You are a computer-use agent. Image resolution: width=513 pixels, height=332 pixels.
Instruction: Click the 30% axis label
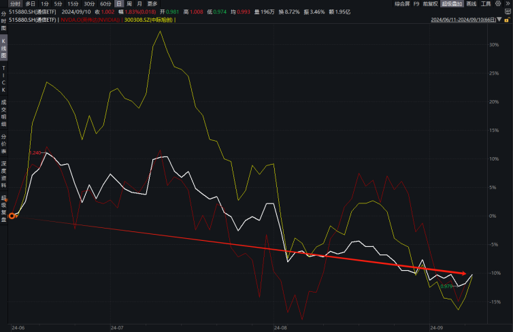coord(494,45)
